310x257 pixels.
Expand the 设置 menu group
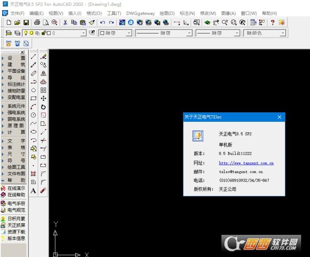[x=13, y=58]
